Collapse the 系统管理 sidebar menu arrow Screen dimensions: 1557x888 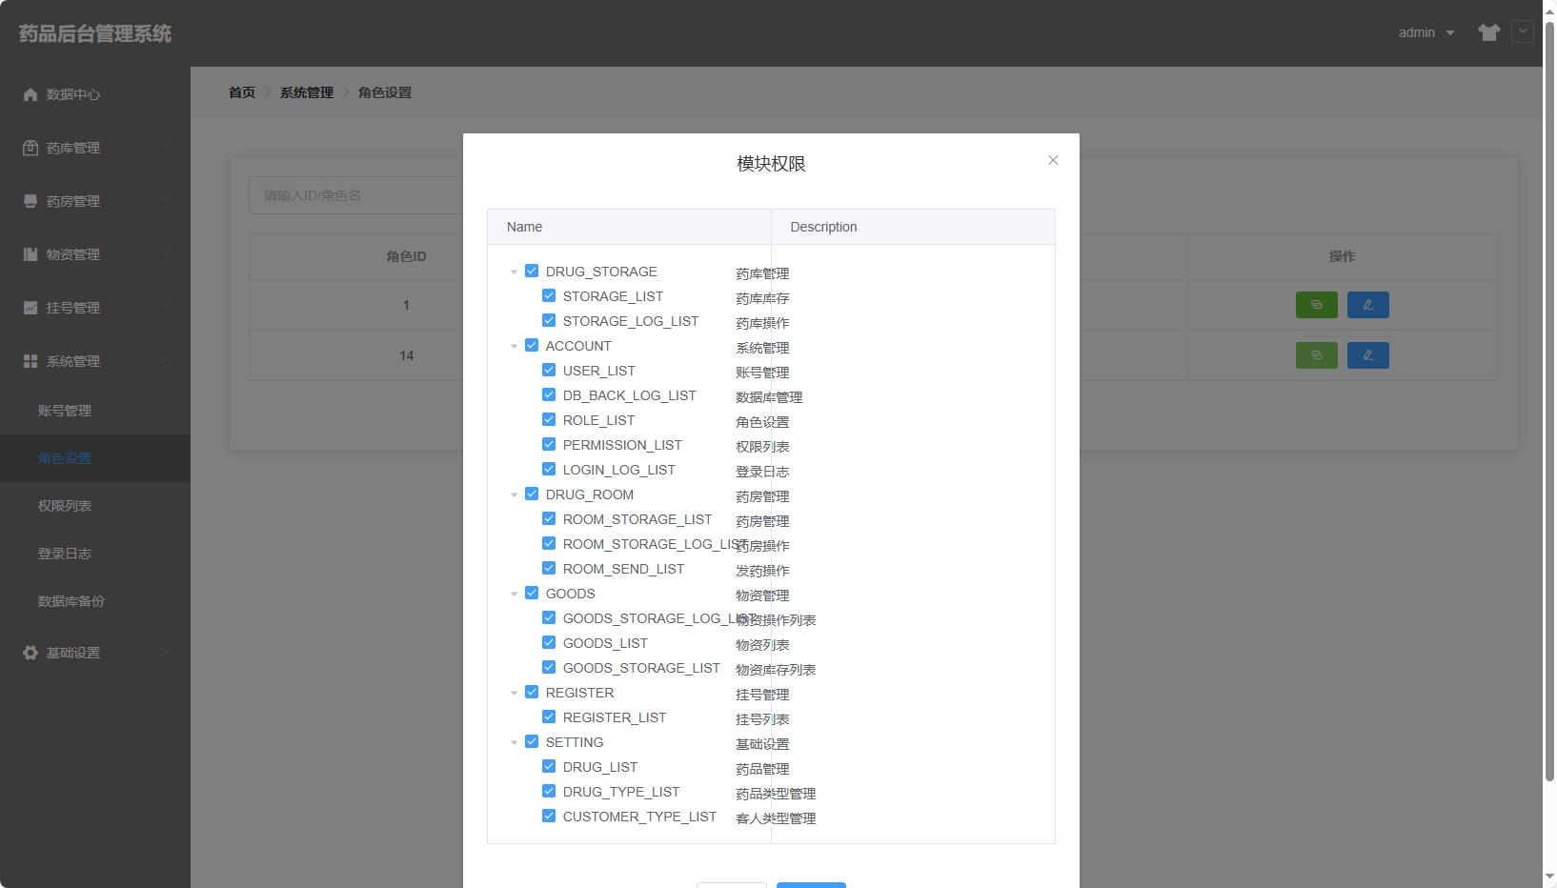(167, 360)
